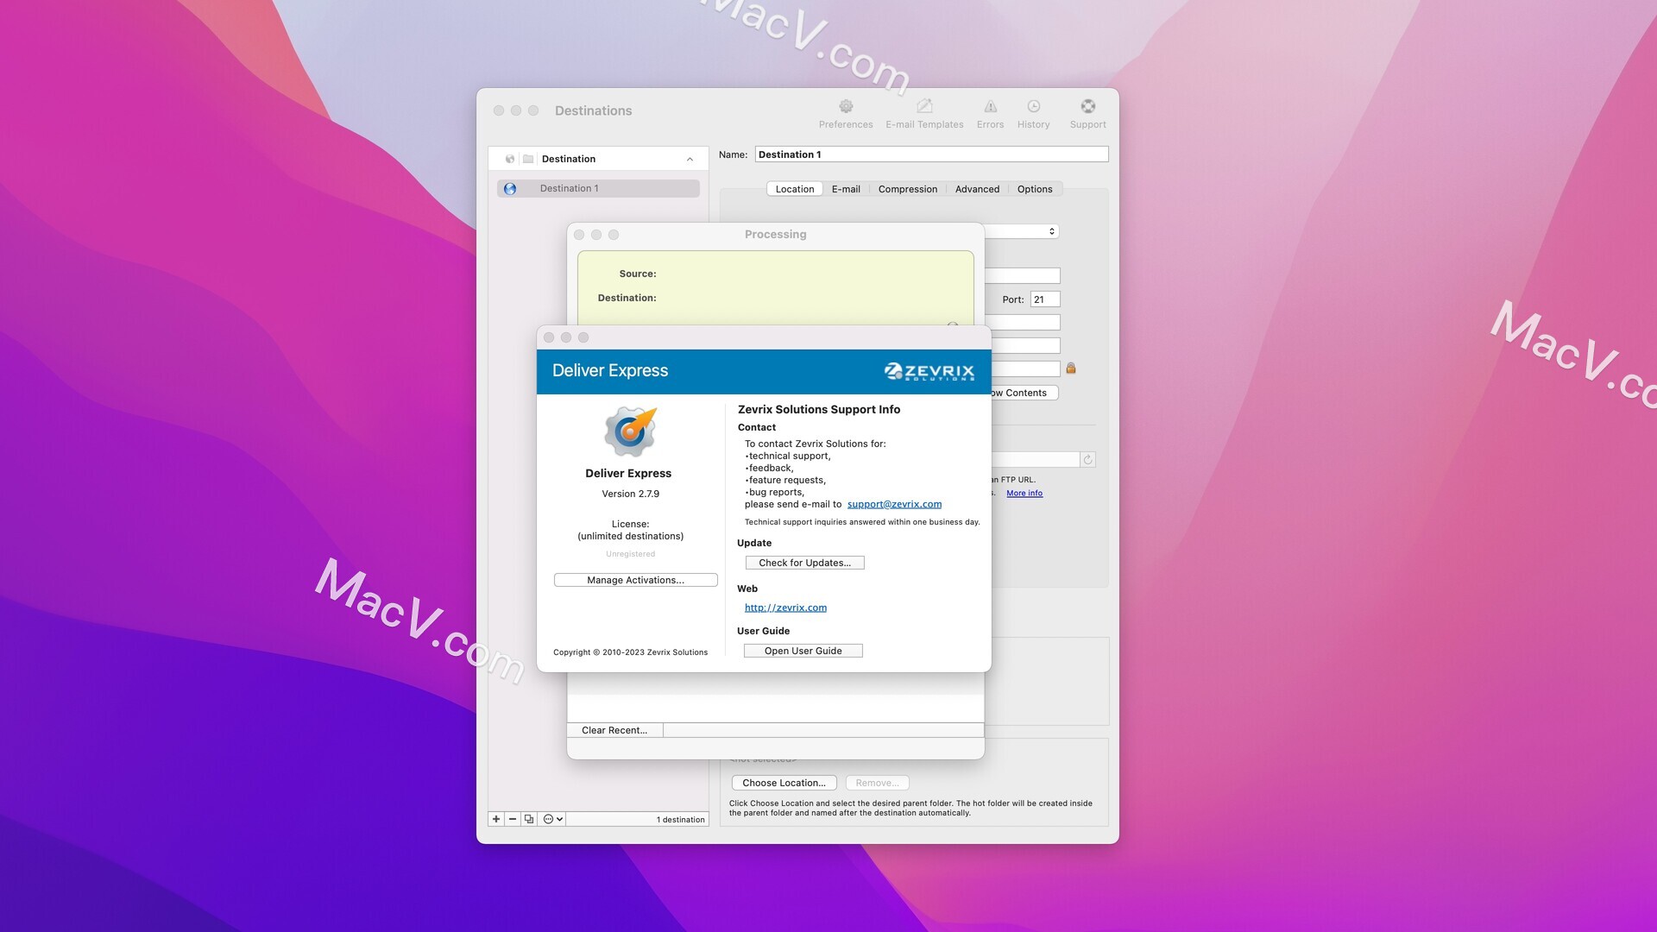The width and height of the screenshot is (1657, 932).
Task: Click the Zevrix Solutions logo
Action: (929, 372)
